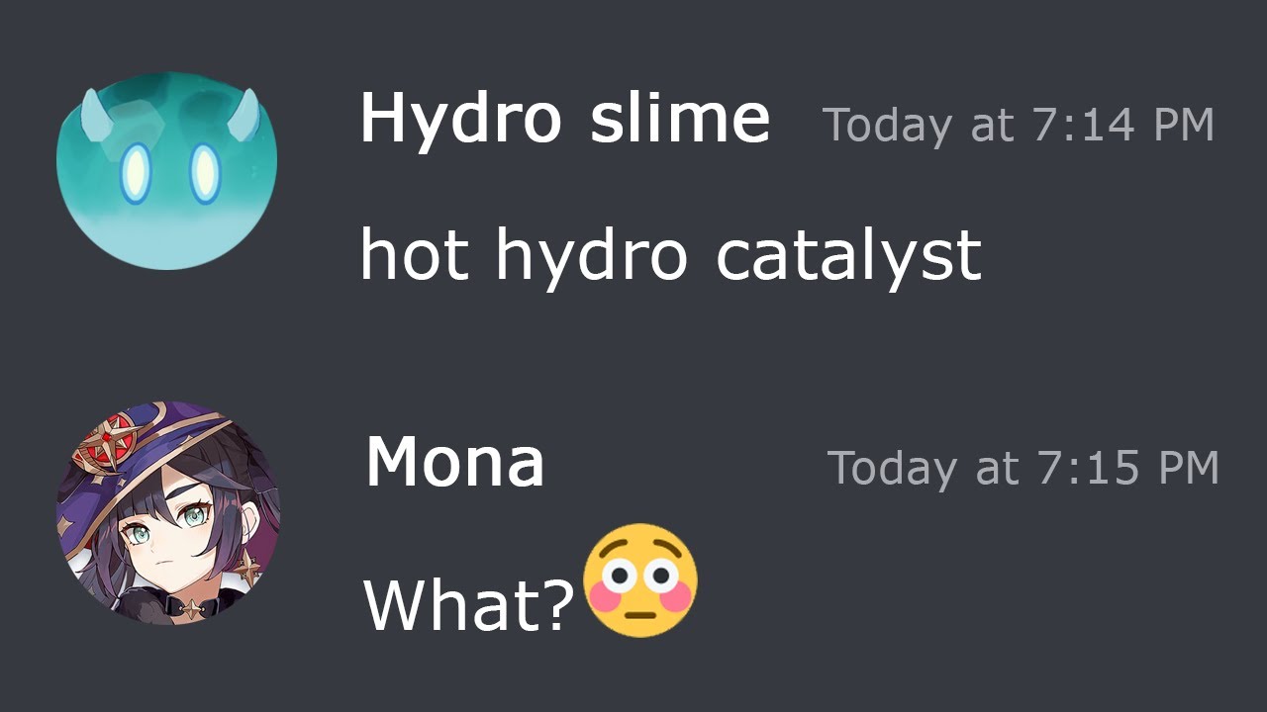Open the Hydro slime profile avatar

(167, 171)
